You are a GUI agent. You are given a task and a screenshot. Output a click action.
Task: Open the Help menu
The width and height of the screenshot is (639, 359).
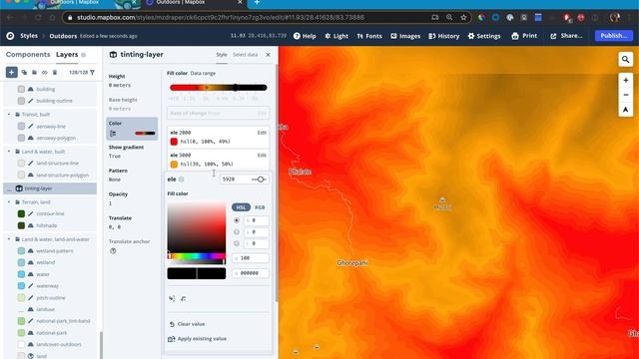click(305, 36)
